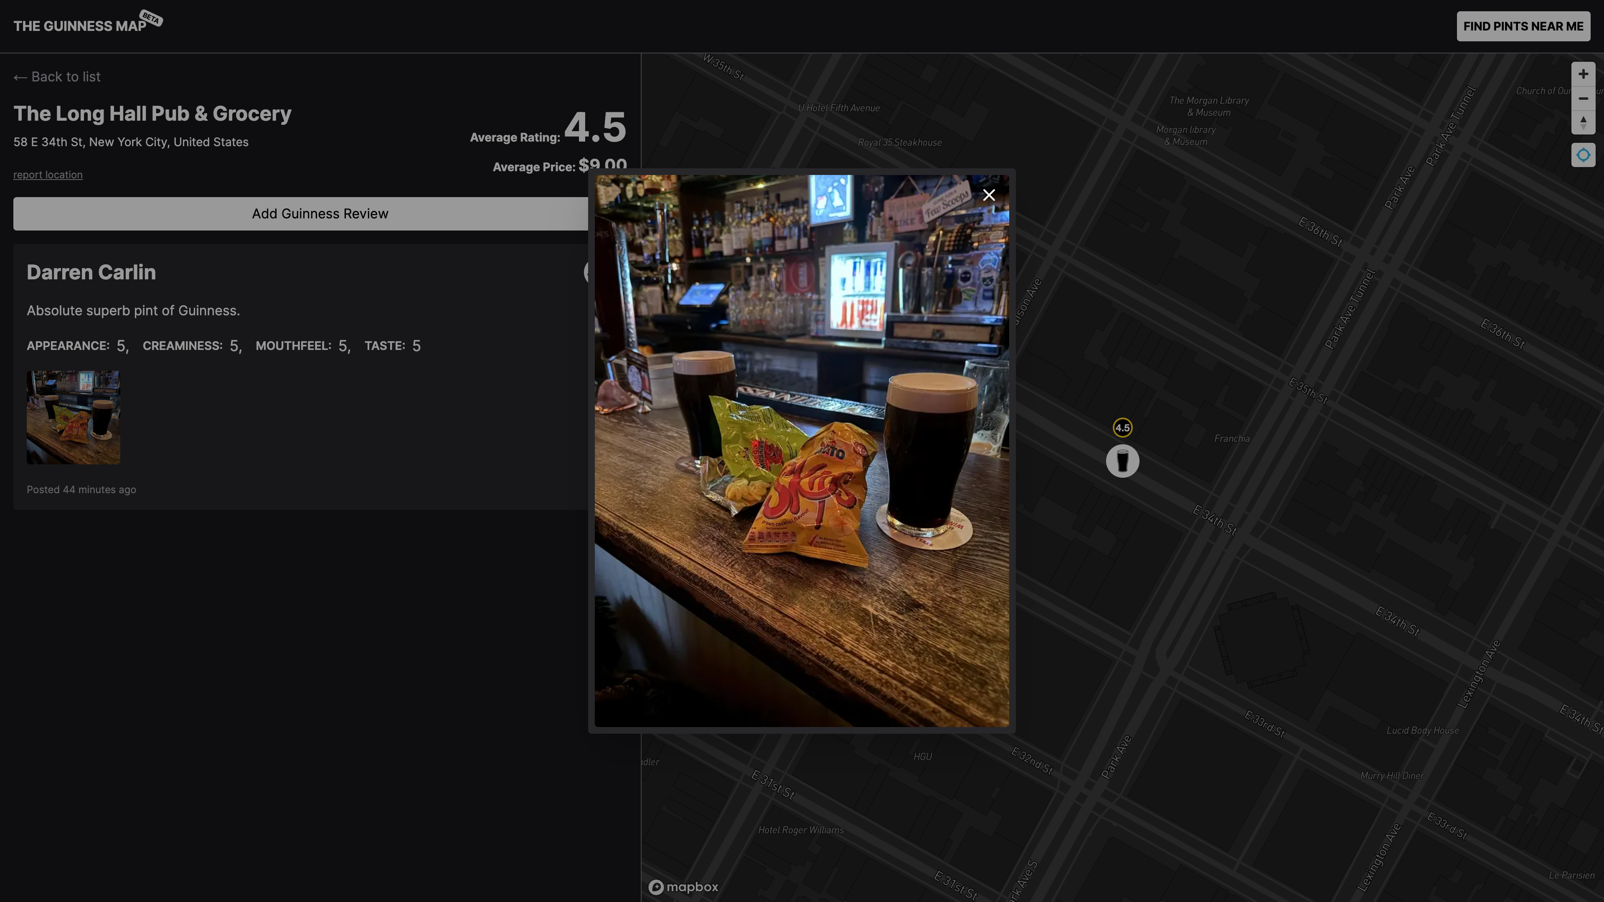Screen dimensions: 1604x902
Task: Zoom in on the map
Action: pyautogui.click(x=1583, y=74)
